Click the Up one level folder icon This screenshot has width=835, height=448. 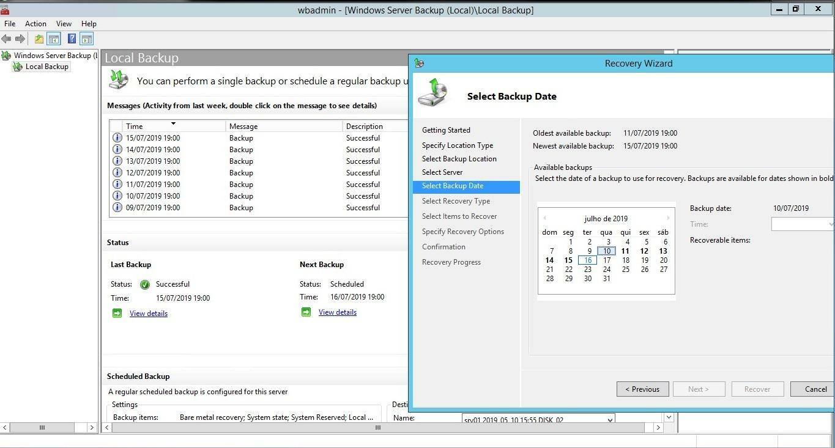point(39,39)
